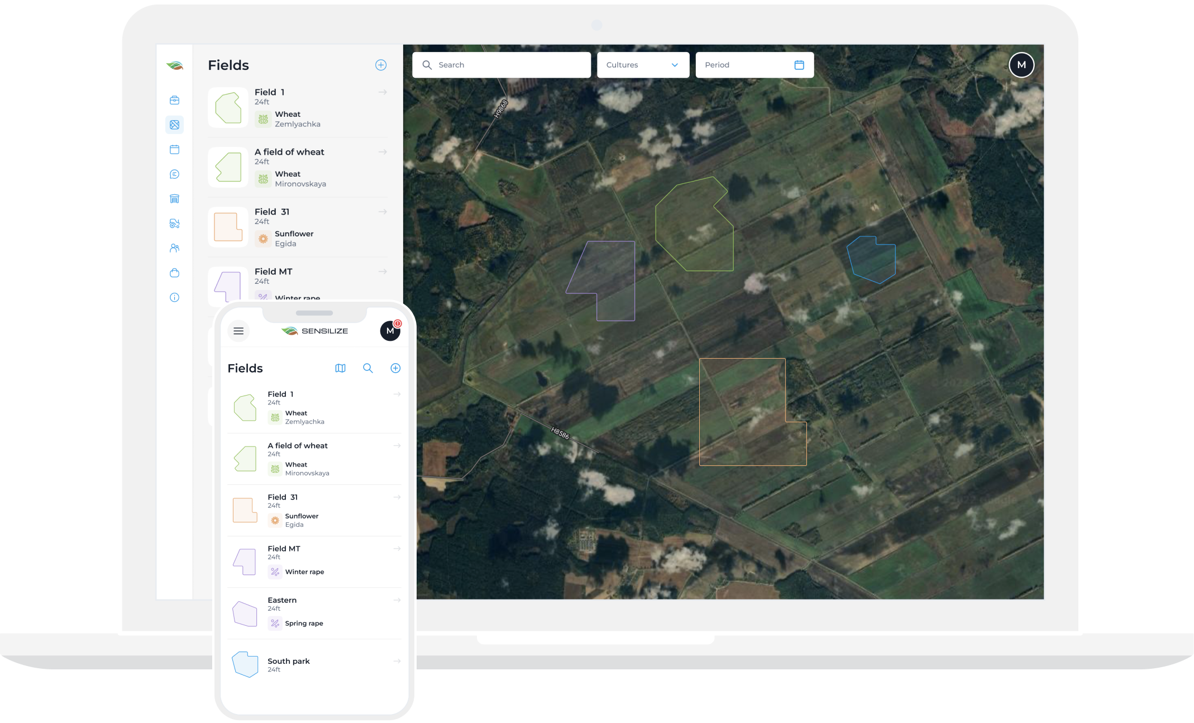Open the map view icon on mobile Fields header
The image size is (1194, 723).
(x=340, y=368)
